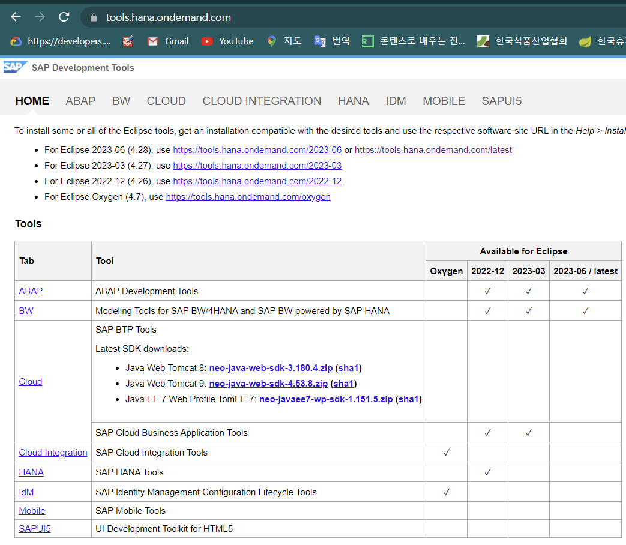Click 'SAP Cloud Integration Tools' cell text
This screenshot has width=626, height=545.
[151, 453]
